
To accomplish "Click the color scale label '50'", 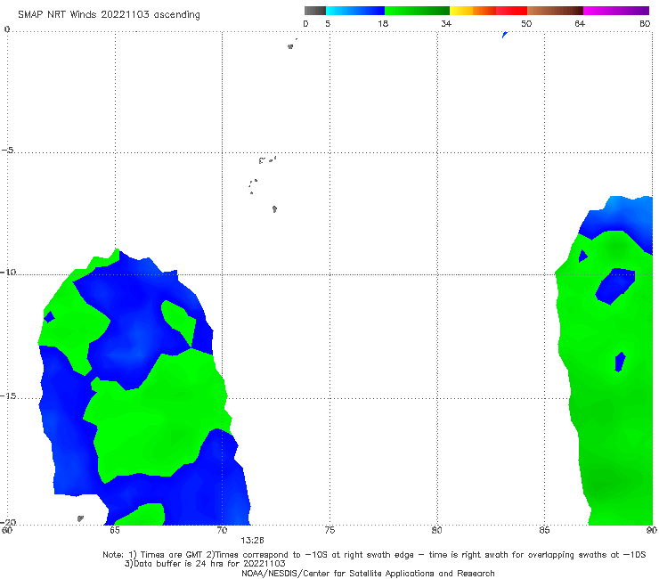I will 526,23.
